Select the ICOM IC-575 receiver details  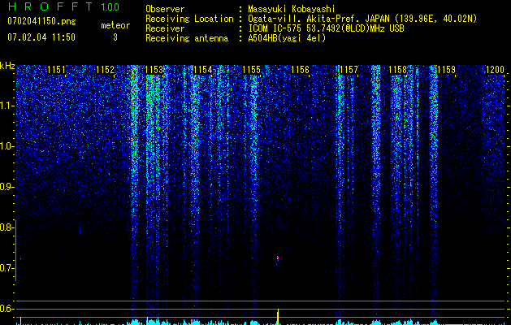pyautogui.click(x=326, y=28)
